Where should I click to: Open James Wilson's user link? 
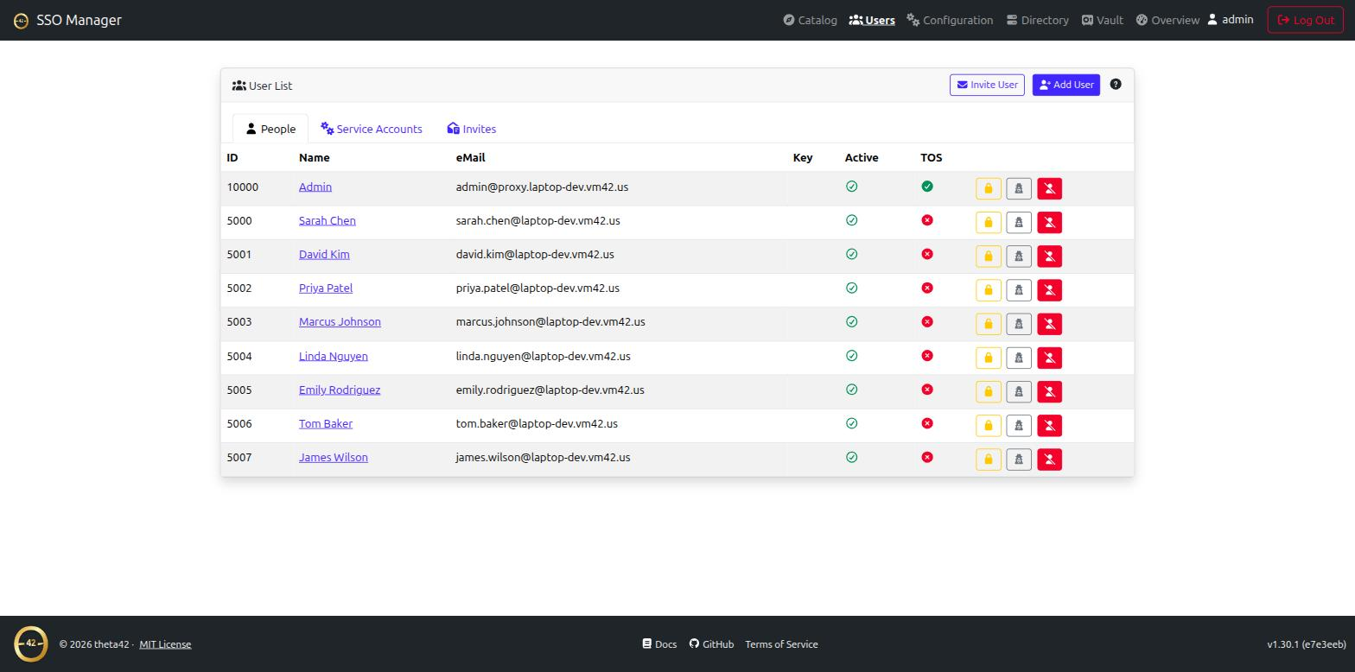334,457
